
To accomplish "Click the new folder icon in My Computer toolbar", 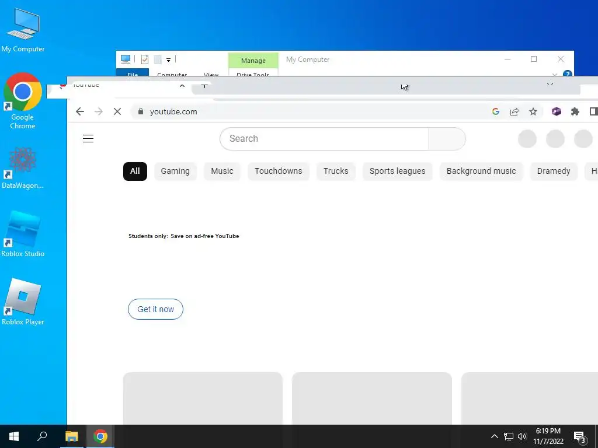I will 158,59.
